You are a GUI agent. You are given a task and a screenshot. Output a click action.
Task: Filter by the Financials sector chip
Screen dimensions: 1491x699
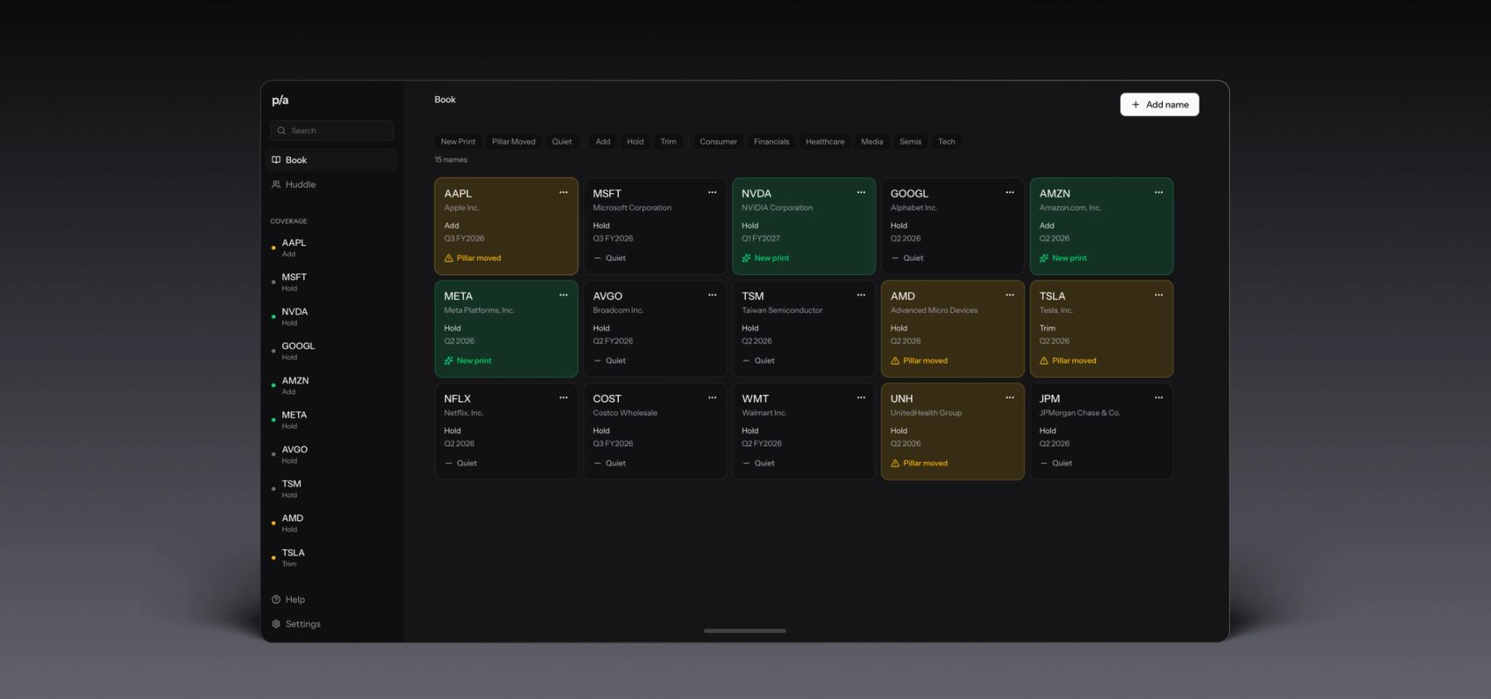(771, 142)
